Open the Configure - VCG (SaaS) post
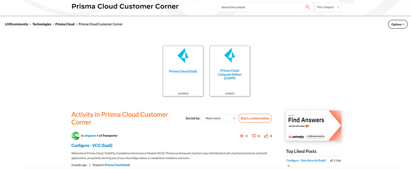Image resolution: width=411 pixels, height=169 pixels. [x=92, y=145]
